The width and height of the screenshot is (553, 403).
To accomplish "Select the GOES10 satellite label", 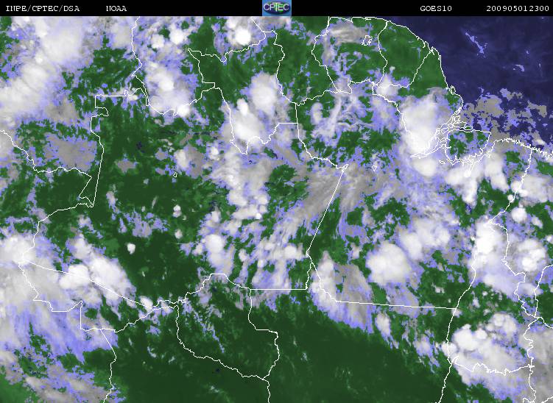I will tap(436, 8).
